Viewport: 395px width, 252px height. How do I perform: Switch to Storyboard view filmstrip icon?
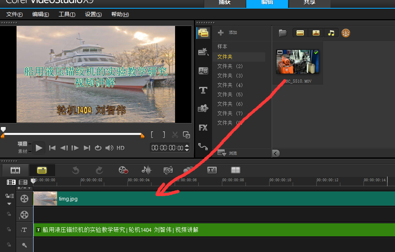pyautogui.click(x=15, y=170)
